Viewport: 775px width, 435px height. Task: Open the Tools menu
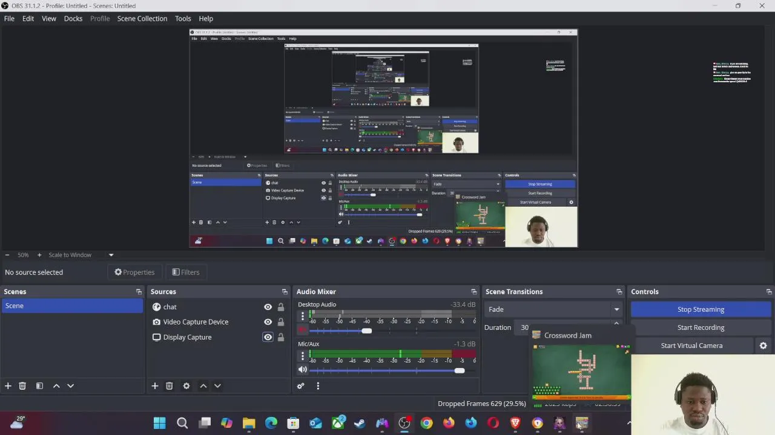pos(183,19)
